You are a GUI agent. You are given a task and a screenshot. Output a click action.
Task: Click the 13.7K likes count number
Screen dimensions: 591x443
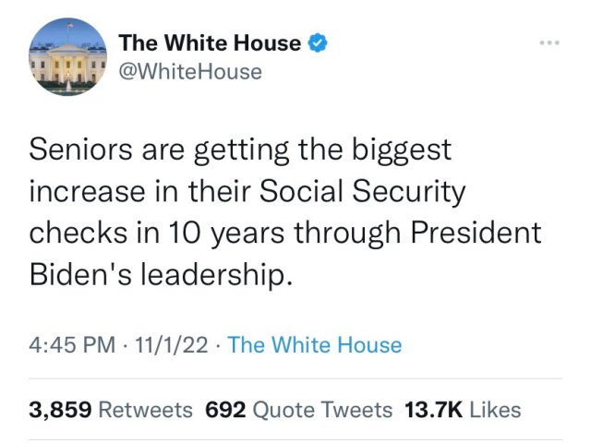[x=433, y=410]
